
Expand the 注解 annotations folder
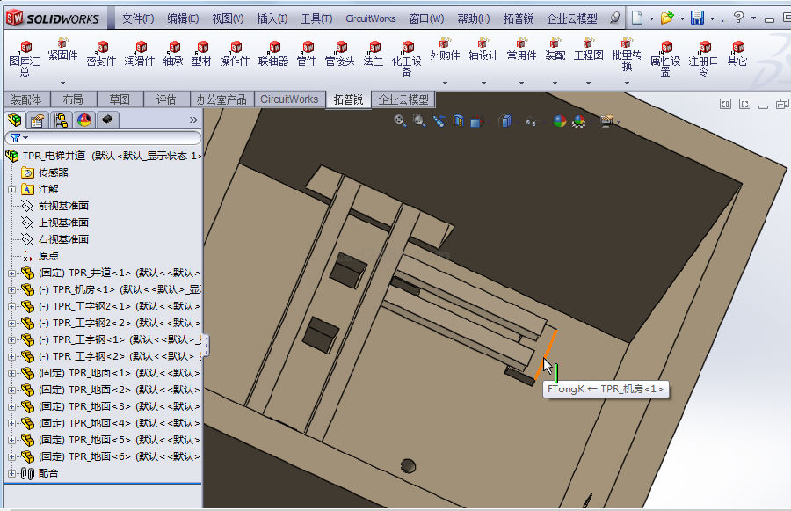12,189
